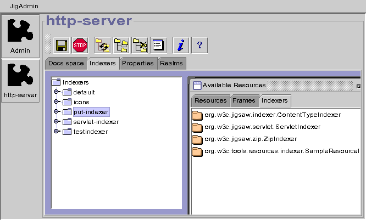Select the Admin puzzle piece icon

(20, 36)
